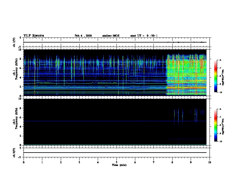Click the "ch.1(V)" axis label
This screenshot has width=236, height=182.
click(14, 42)
